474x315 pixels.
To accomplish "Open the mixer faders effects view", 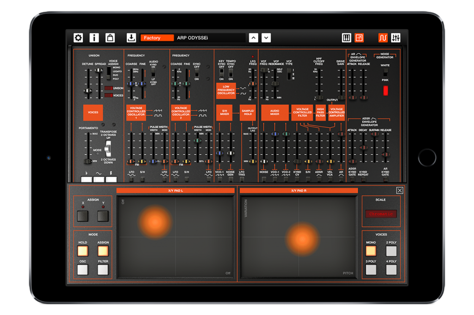I will pyautogui.click(x=396, y=38).
